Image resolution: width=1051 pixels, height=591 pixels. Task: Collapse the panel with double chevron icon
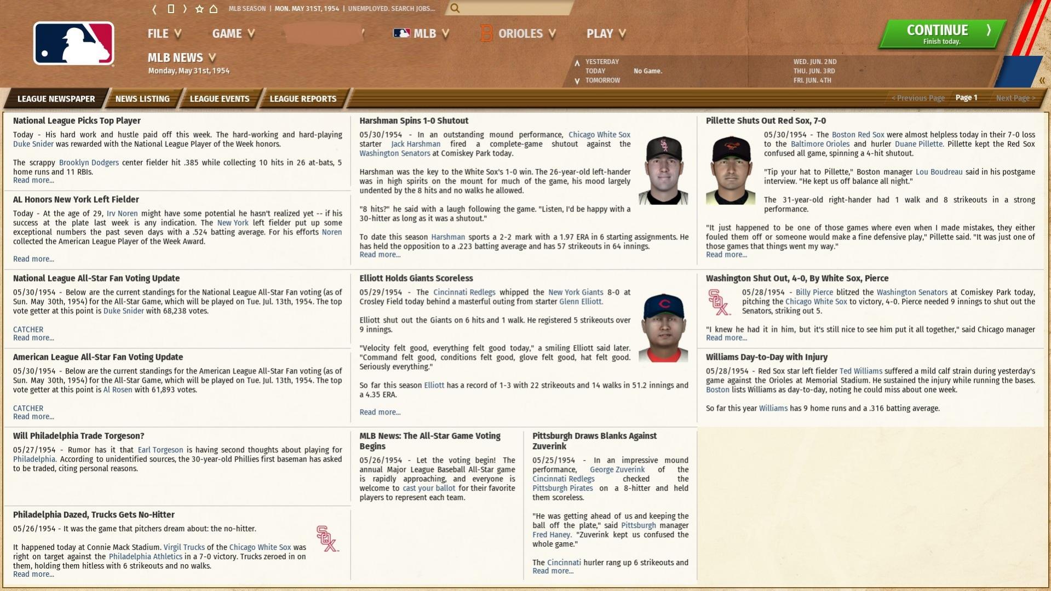[x=1042, y=81]
